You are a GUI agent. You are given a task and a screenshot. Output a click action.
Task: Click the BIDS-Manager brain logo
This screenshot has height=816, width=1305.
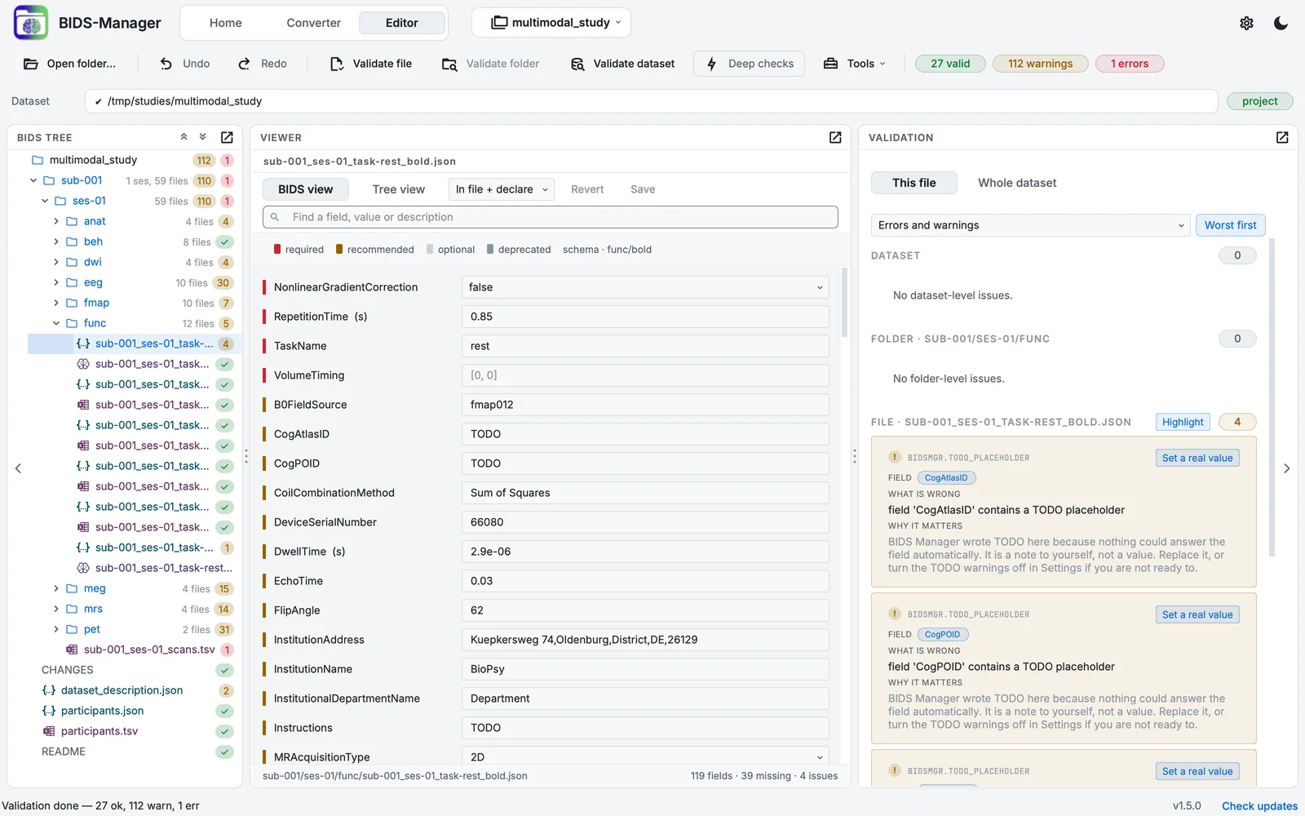click(x=31, y=23)
